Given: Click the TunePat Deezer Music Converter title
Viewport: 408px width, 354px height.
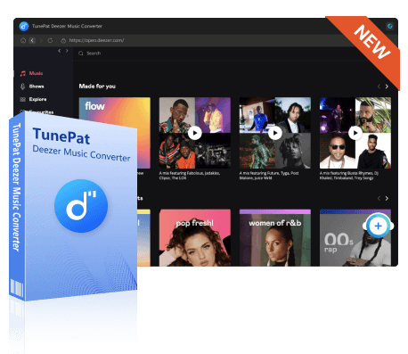Looking at the screenshot, I should point(67,26).
